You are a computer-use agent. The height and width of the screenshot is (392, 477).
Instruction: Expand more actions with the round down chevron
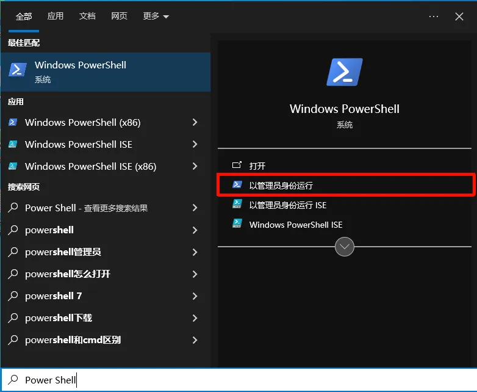345,247
